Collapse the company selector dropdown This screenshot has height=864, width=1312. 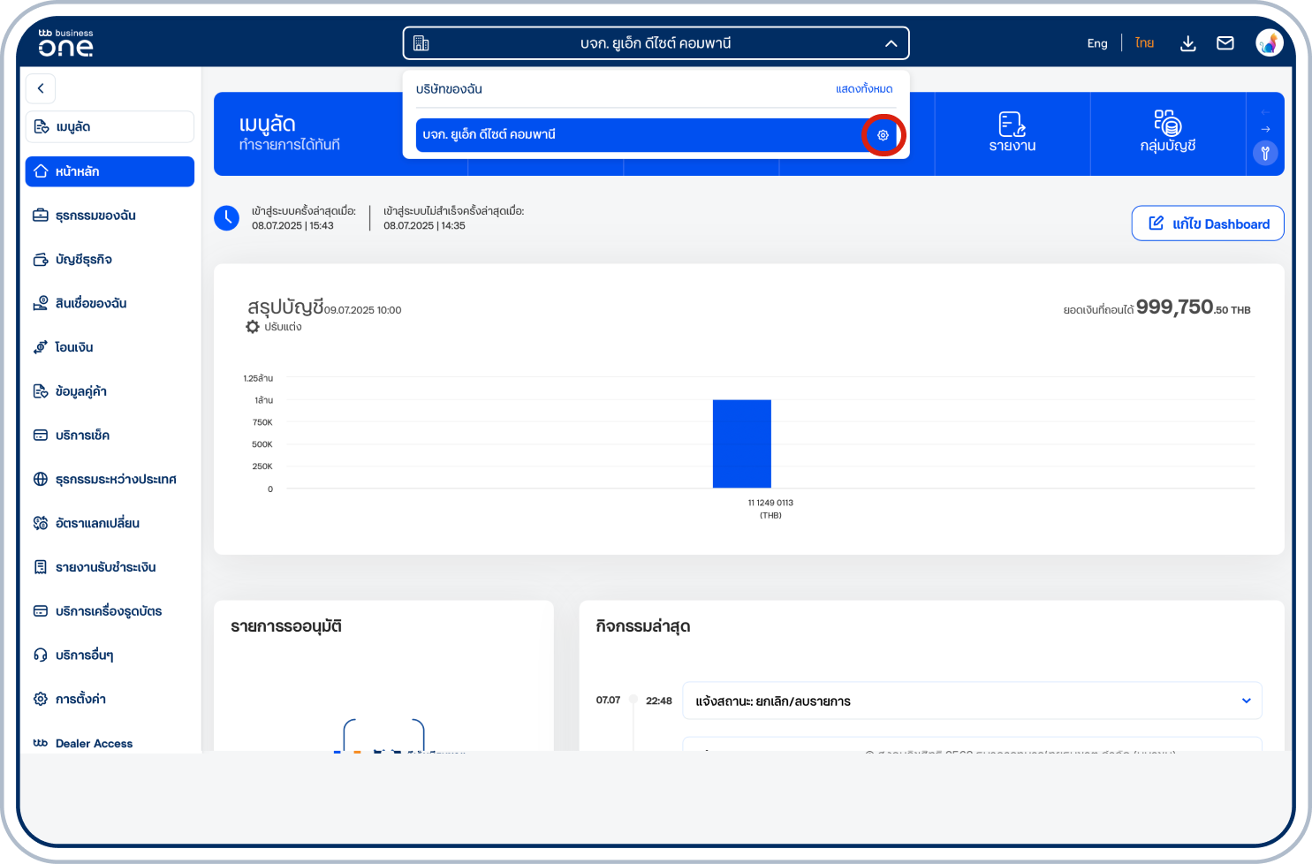(x=891, y=43)
